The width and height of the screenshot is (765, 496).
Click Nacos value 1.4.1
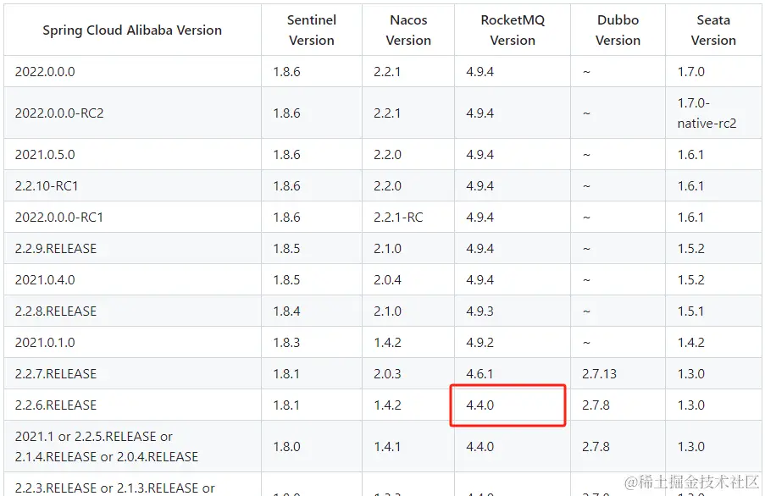pyautogui.click(x=387, y=446)
